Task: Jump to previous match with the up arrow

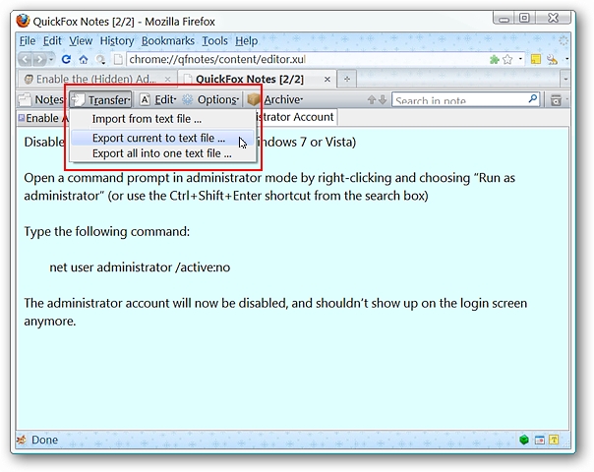Action: [x=372, y=99]
